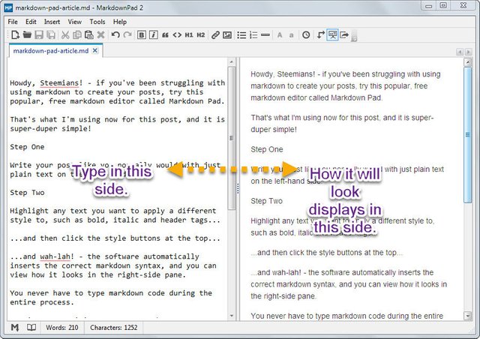Image resolution: width=480 pixels, height=339 pixels.
Task: Open the Insert menu
Action: coord(52,22)
